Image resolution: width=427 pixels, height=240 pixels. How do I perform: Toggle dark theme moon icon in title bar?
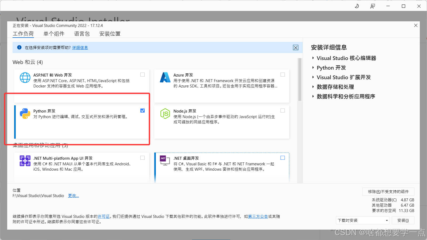coord(357,6)
